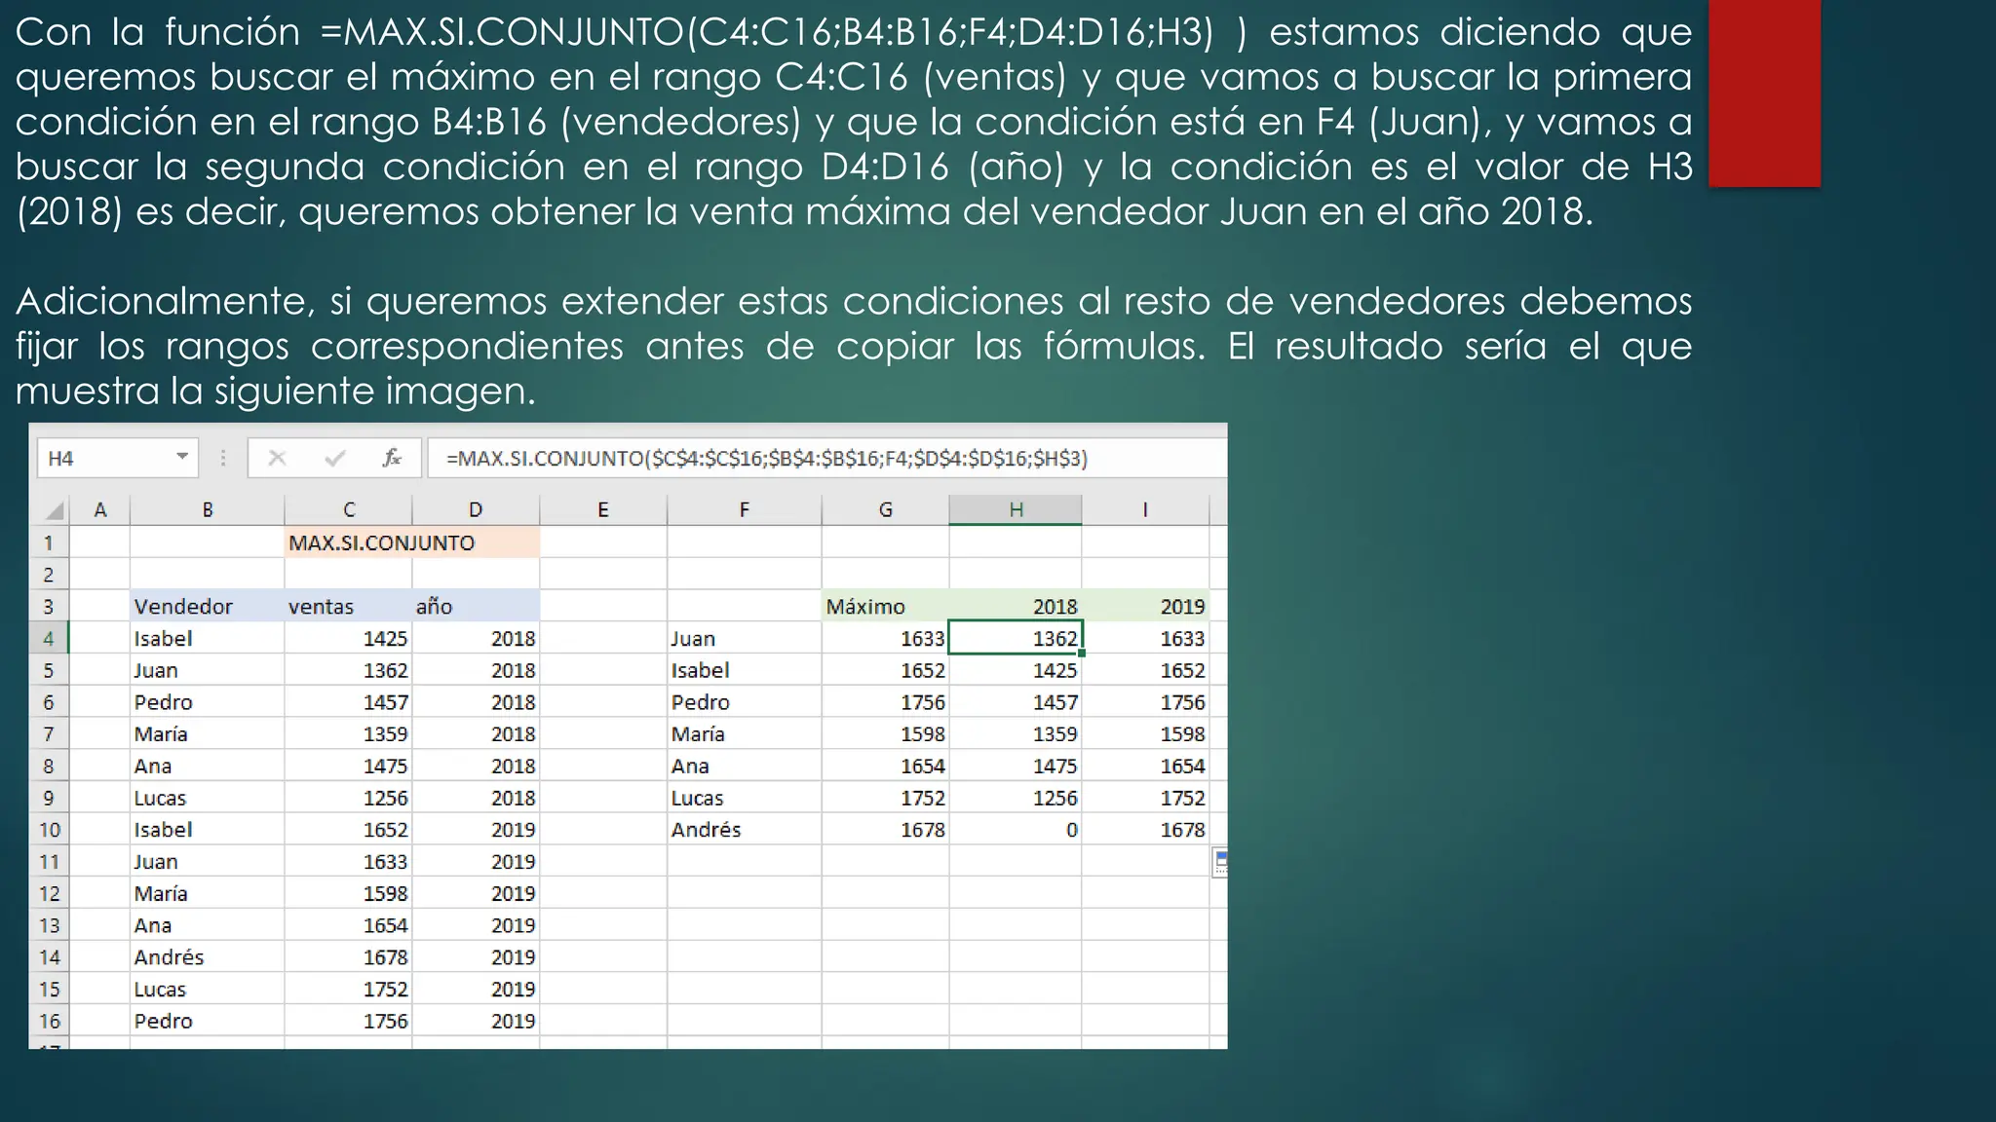Click cell H8 showing 1475
The image size is (1996, 1122).
coord(1016,766)
